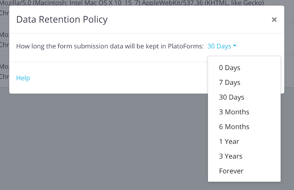This screenshot has height=190, width=294.
Task: Set retention to 3 Months
Action: point(234,112)
